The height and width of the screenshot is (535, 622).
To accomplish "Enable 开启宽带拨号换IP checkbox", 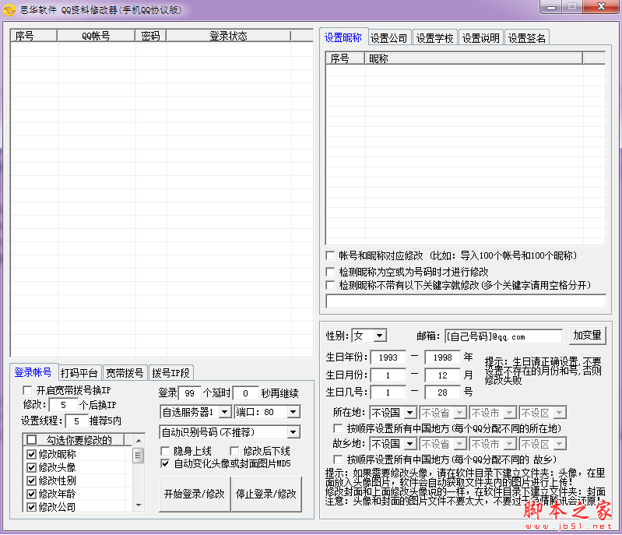I will coord(28,390).
